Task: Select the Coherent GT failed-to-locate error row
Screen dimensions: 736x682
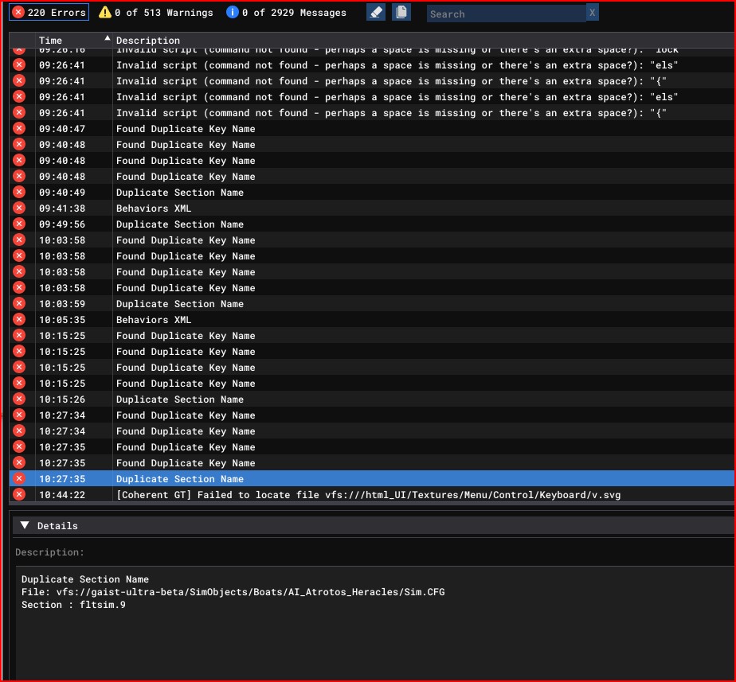Action: pos(368,495)
